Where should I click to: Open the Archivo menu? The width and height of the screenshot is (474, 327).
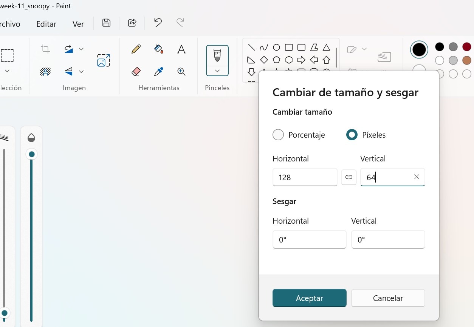[x=9, y=24]
